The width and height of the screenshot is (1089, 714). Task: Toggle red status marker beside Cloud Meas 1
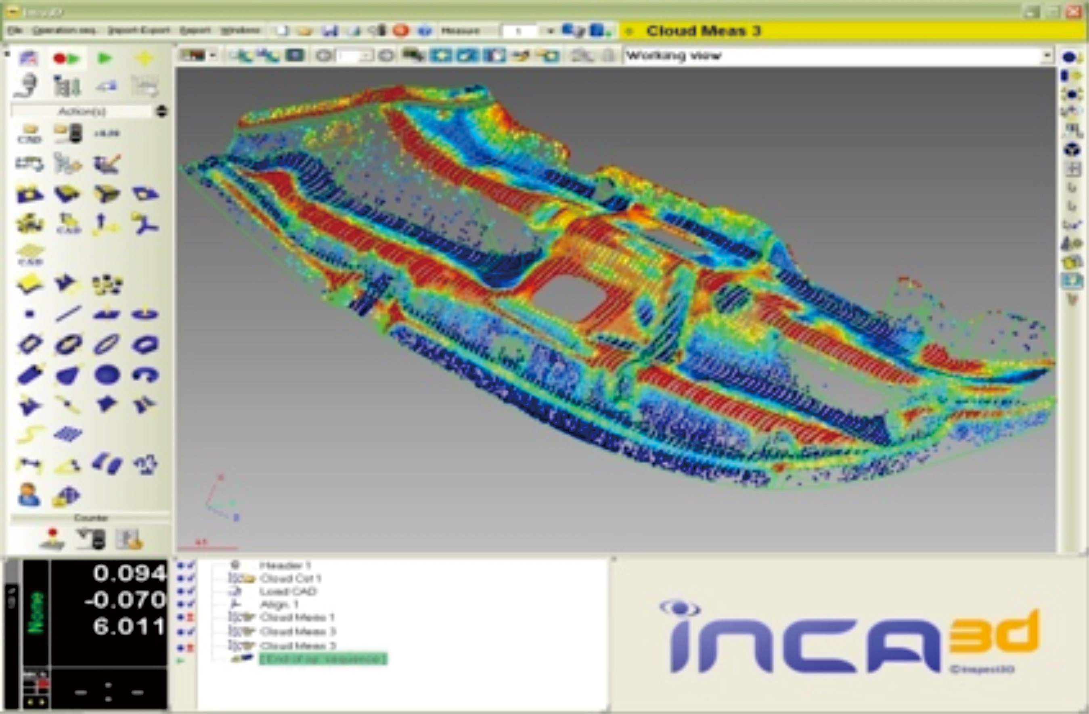click(x=191, y=618)
